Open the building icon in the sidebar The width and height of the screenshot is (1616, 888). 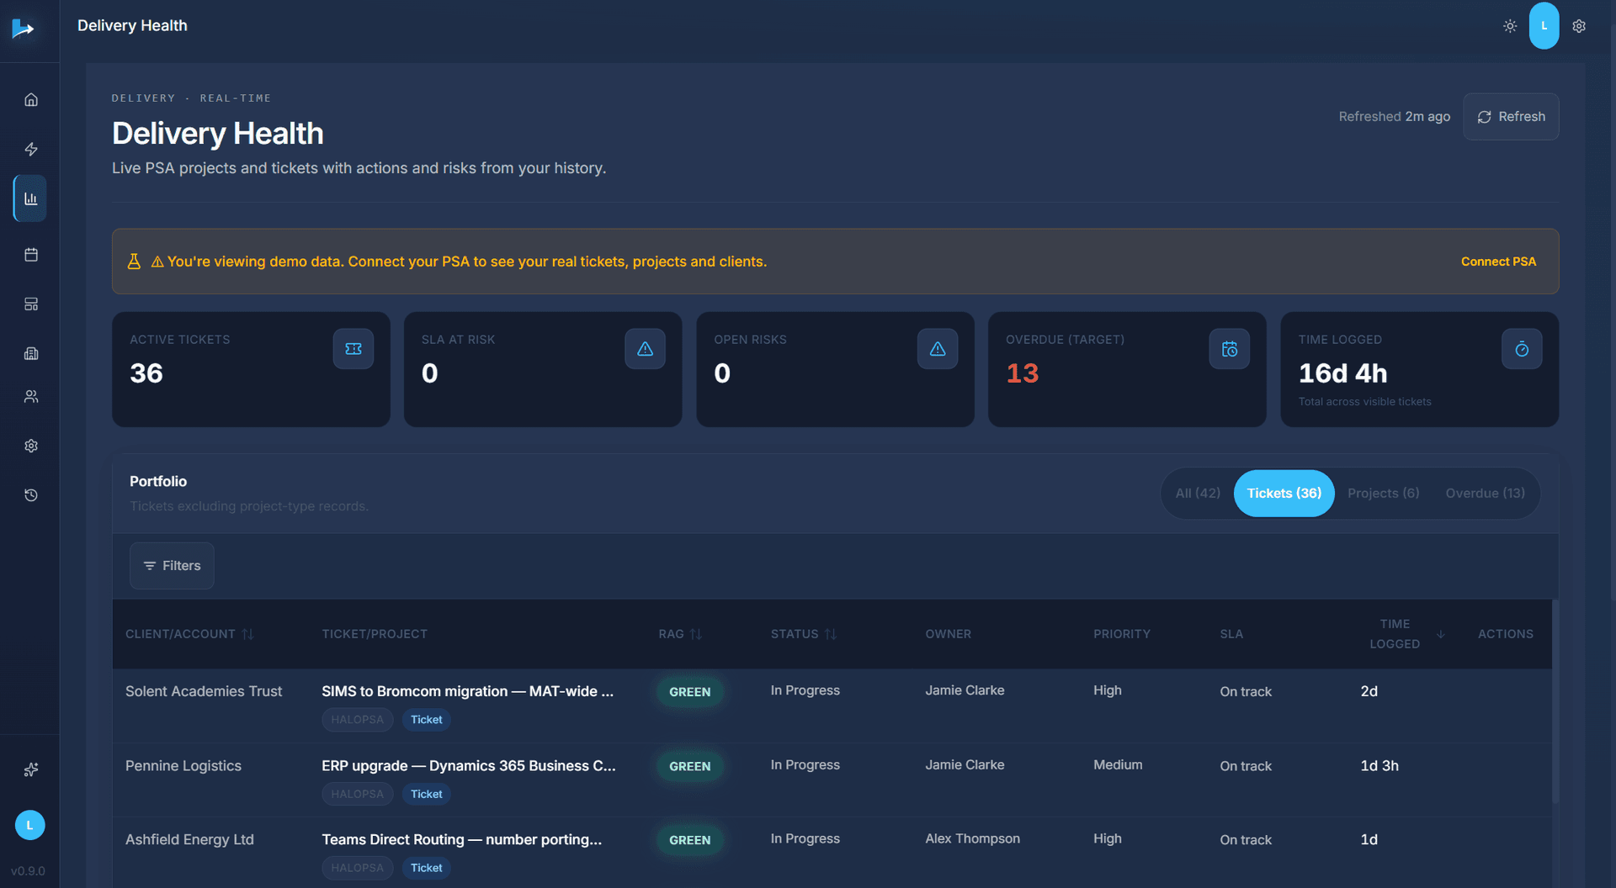pos(31,354)
